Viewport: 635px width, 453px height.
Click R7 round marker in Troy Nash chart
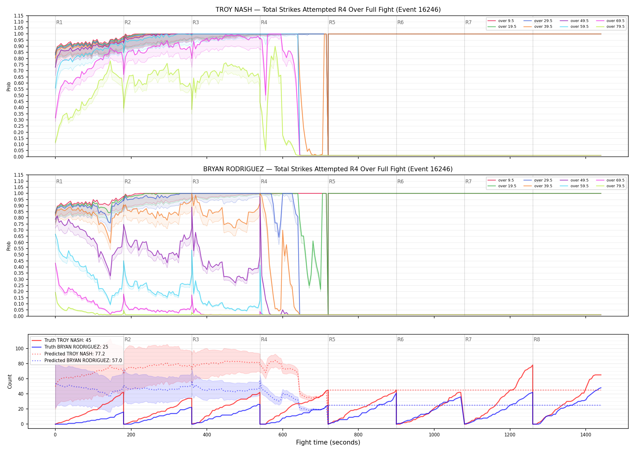tap(468, 22)
